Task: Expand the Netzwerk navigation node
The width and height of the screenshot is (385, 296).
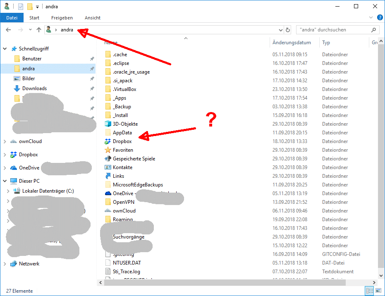Action: coord(5,264)
